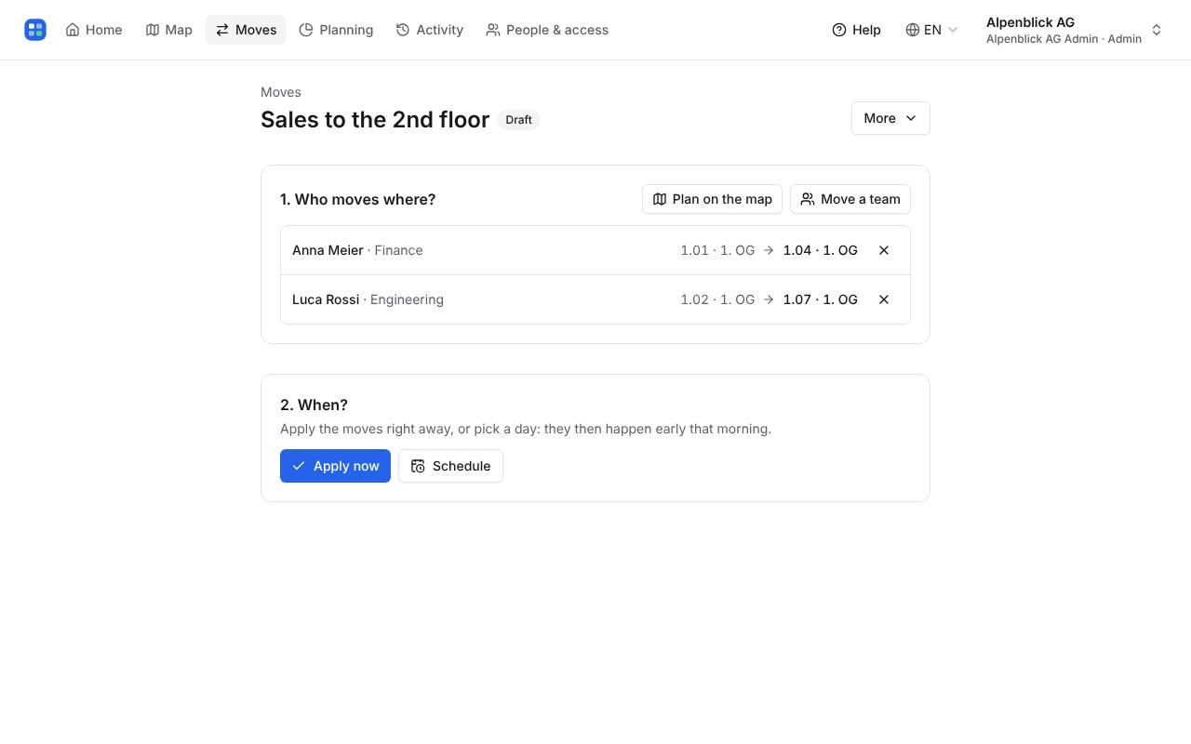Click the globe language icon

pyautogui.click(x=913, y=30)
